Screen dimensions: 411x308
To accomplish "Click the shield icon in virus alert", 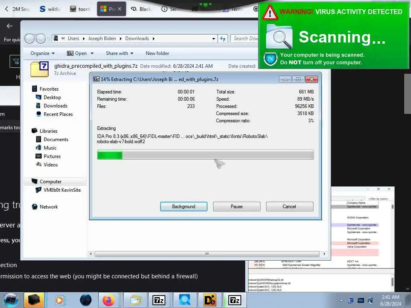I will pyautogui.click(x=271, y=59).
